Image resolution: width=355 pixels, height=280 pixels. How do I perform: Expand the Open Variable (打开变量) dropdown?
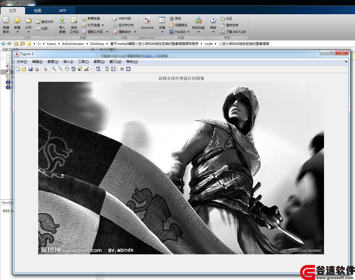click(x=103, y=25)
